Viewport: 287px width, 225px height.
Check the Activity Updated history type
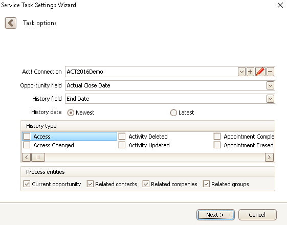pyautogui.click(x=122, y=145)
